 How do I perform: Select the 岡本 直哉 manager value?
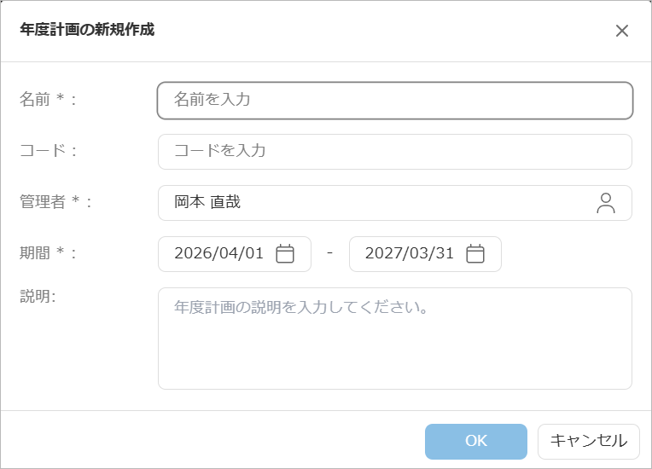[207, 203]
